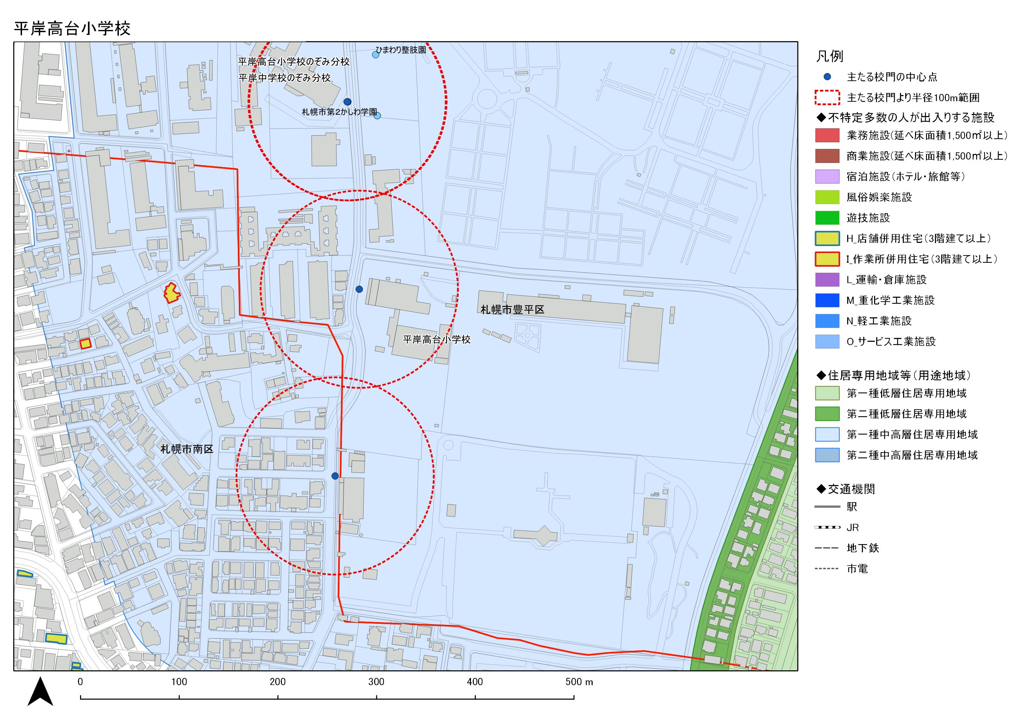The image size is (1022, 722).
Task: Click the I_作業所併用住宅 legend swatch
Action: click(x=827, y=259)
